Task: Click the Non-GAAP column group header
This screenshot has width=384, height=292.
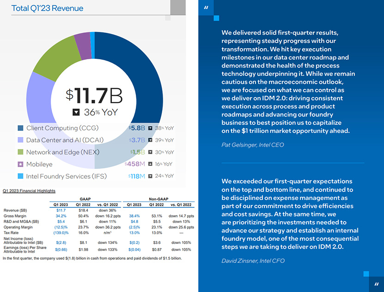Action: (x=158, y=199)
